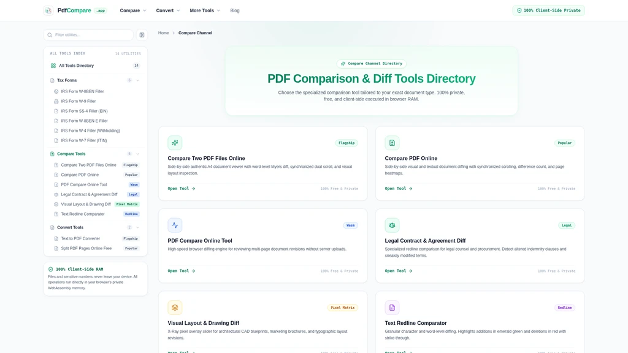Click the All Tools Directory grid icon
Screen dimensions: 628x353
[x=53, y=66]
